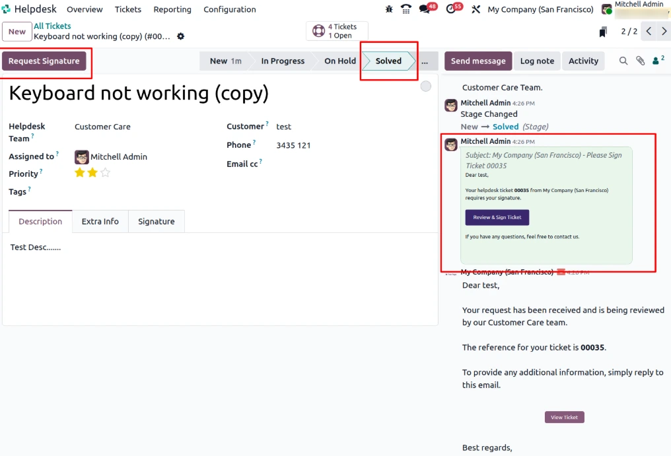Image resolution: width=671 pixels, height=456 pixels.
Task: Expand more stages with ellipsis button
Action: pyautogui.click(x=424, y=61)
